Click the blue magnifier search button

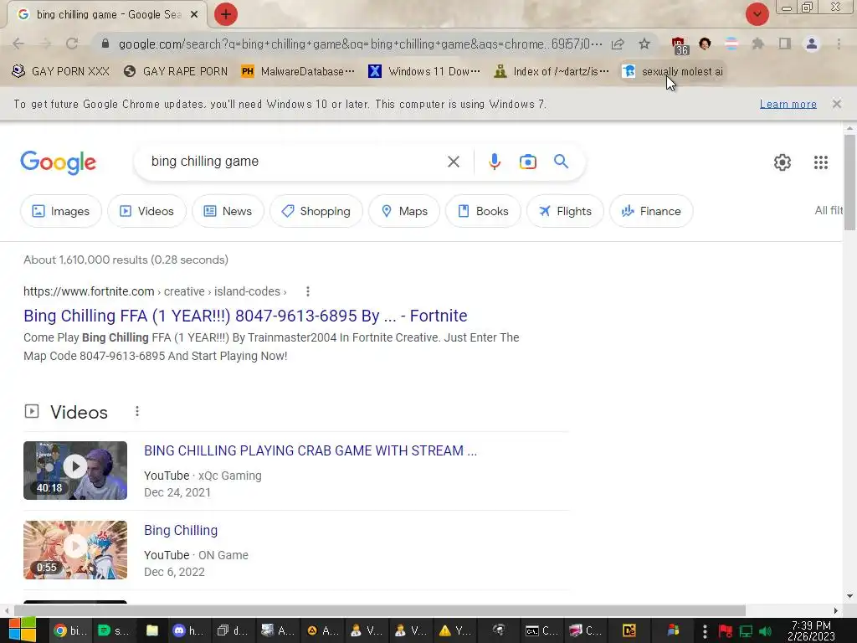561,162
